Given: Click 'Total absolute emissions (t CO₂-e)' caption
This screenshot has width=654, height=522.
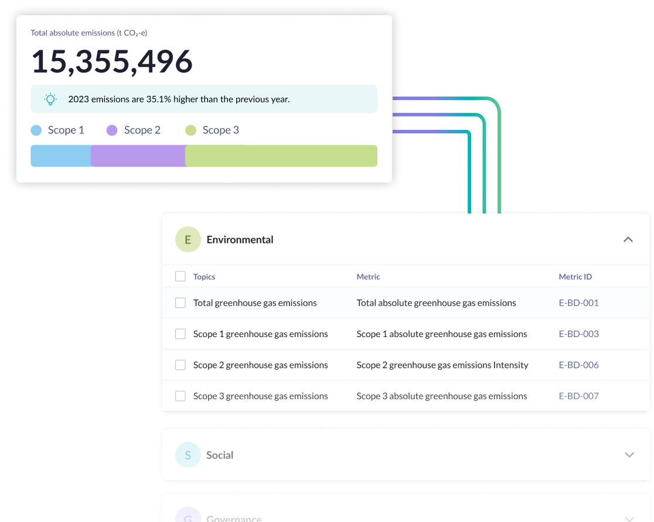Looking at the screenshot, I should [x=89, y=33].
